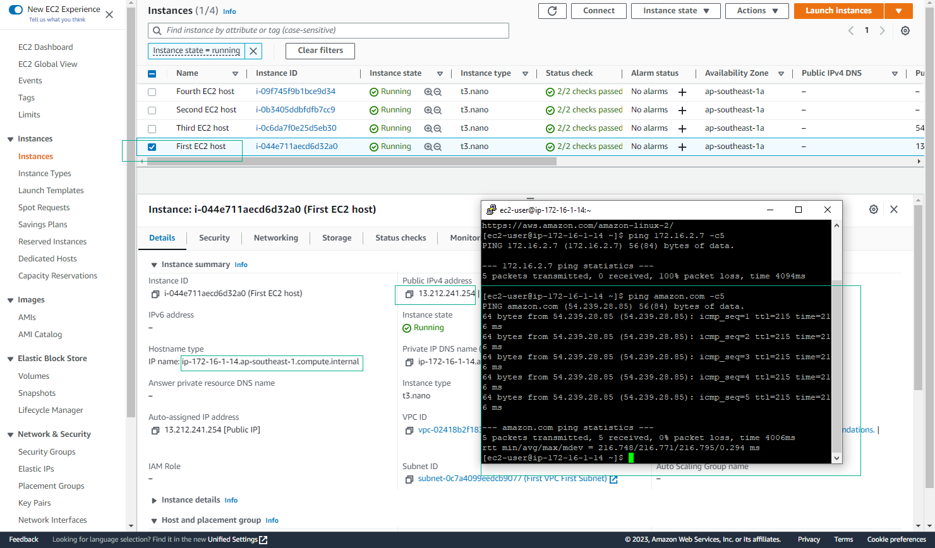Open instance i-0c6da7f0e25d5eb30 link
Screen dimensions: 935x548
pos(296,128)
